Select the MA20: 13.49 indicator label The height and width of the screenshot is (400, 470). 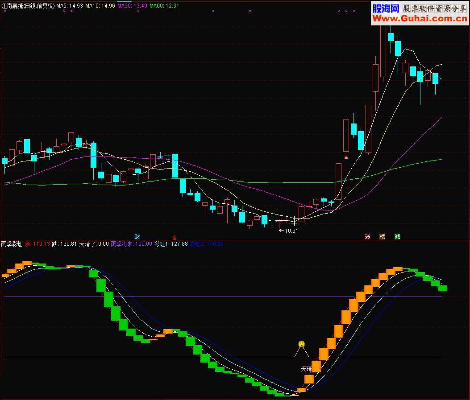pos(132,6)
